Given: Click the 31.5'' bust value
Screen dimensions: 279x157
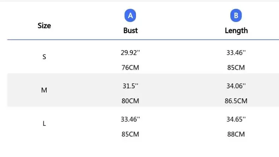Looking at the screenshot, I should [x=130, y=86].
